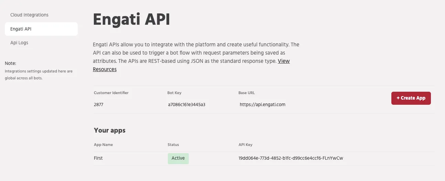
Task: Select the Customer Identifier value 2877
Action: (x=98, y=104)
